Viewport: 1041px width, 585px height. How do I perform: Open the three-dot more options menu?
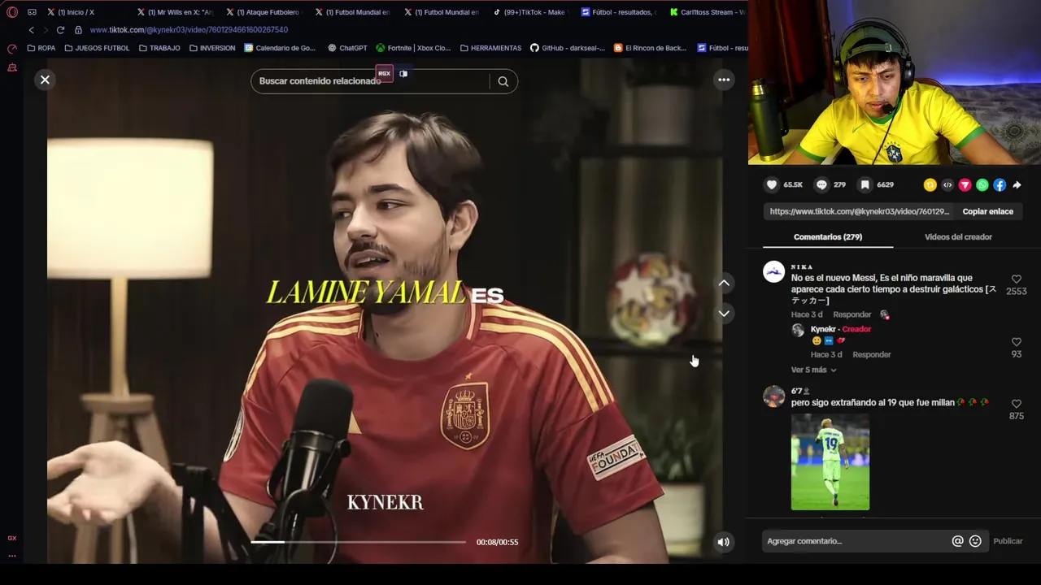pos(724,80)
